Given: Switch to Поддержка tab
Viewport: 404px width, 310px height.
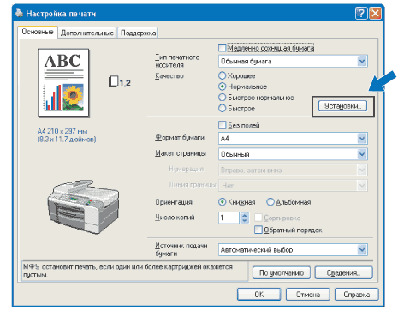Looking at the screenshot, I should (138, 33).
